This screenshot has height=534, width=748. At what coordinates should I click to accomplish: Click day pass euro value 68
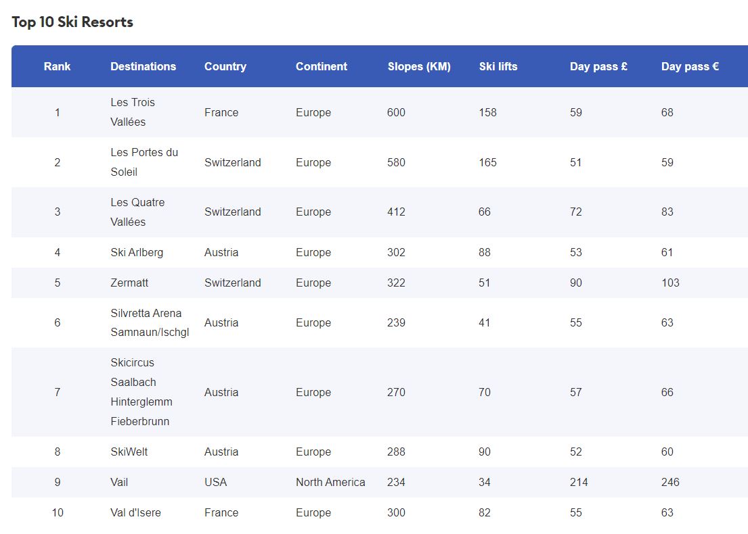667,112
